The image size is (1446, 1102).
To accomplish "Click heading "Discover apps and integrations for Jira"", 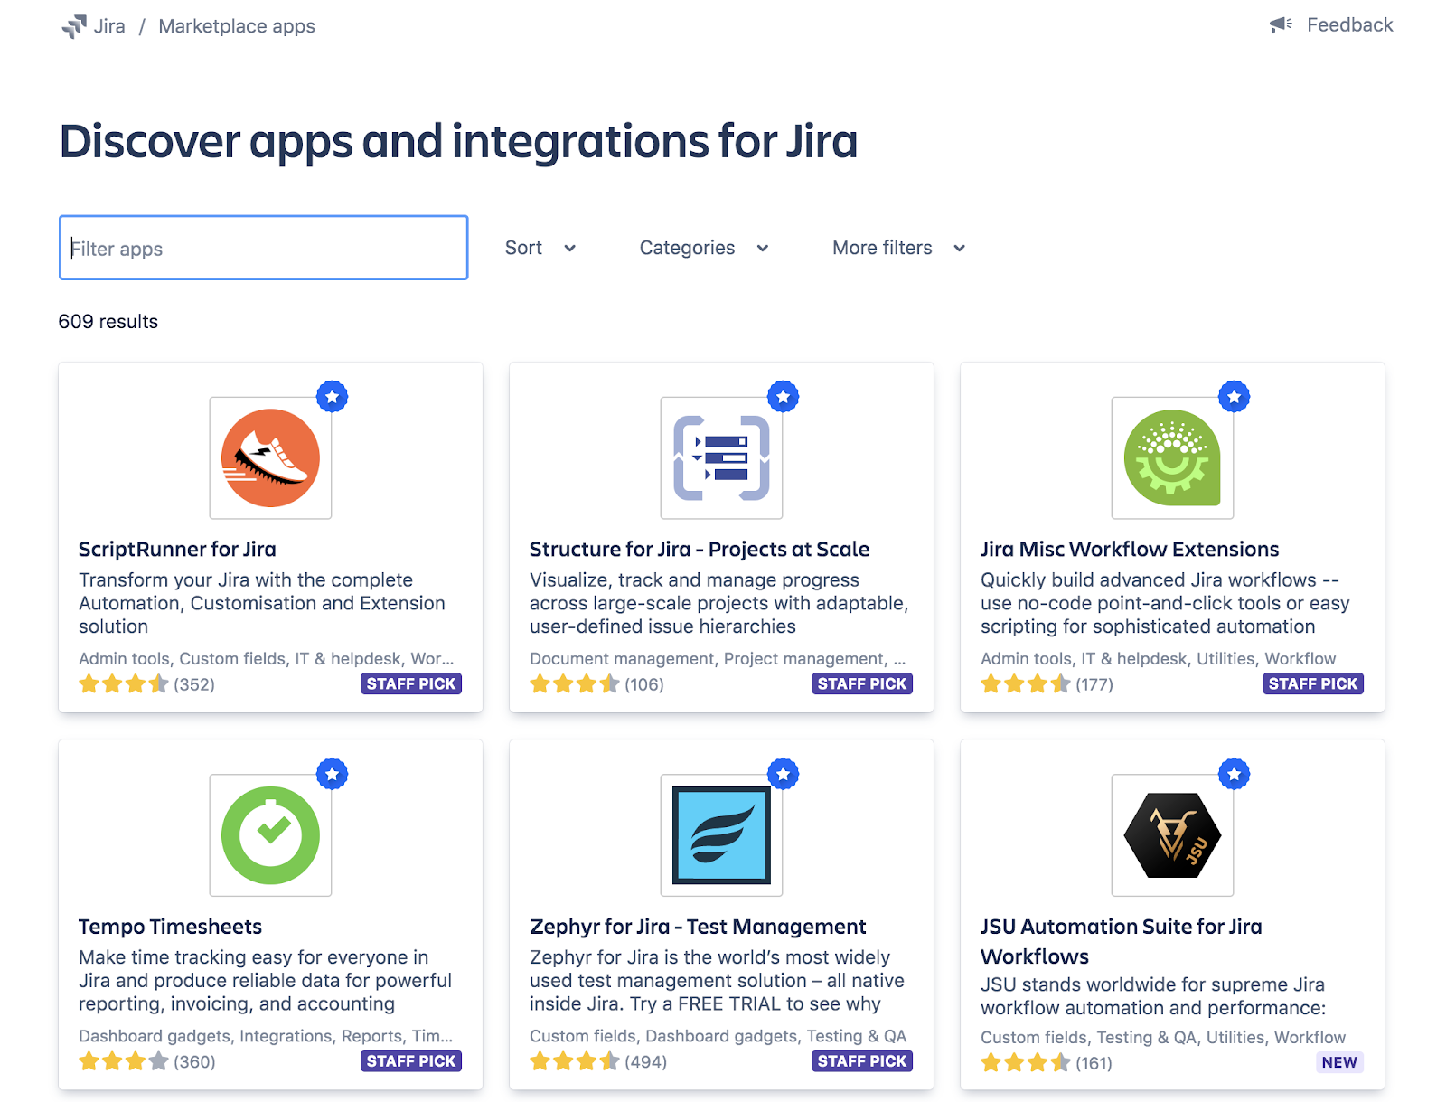I will pyautogui.click(x=458, y=142).
